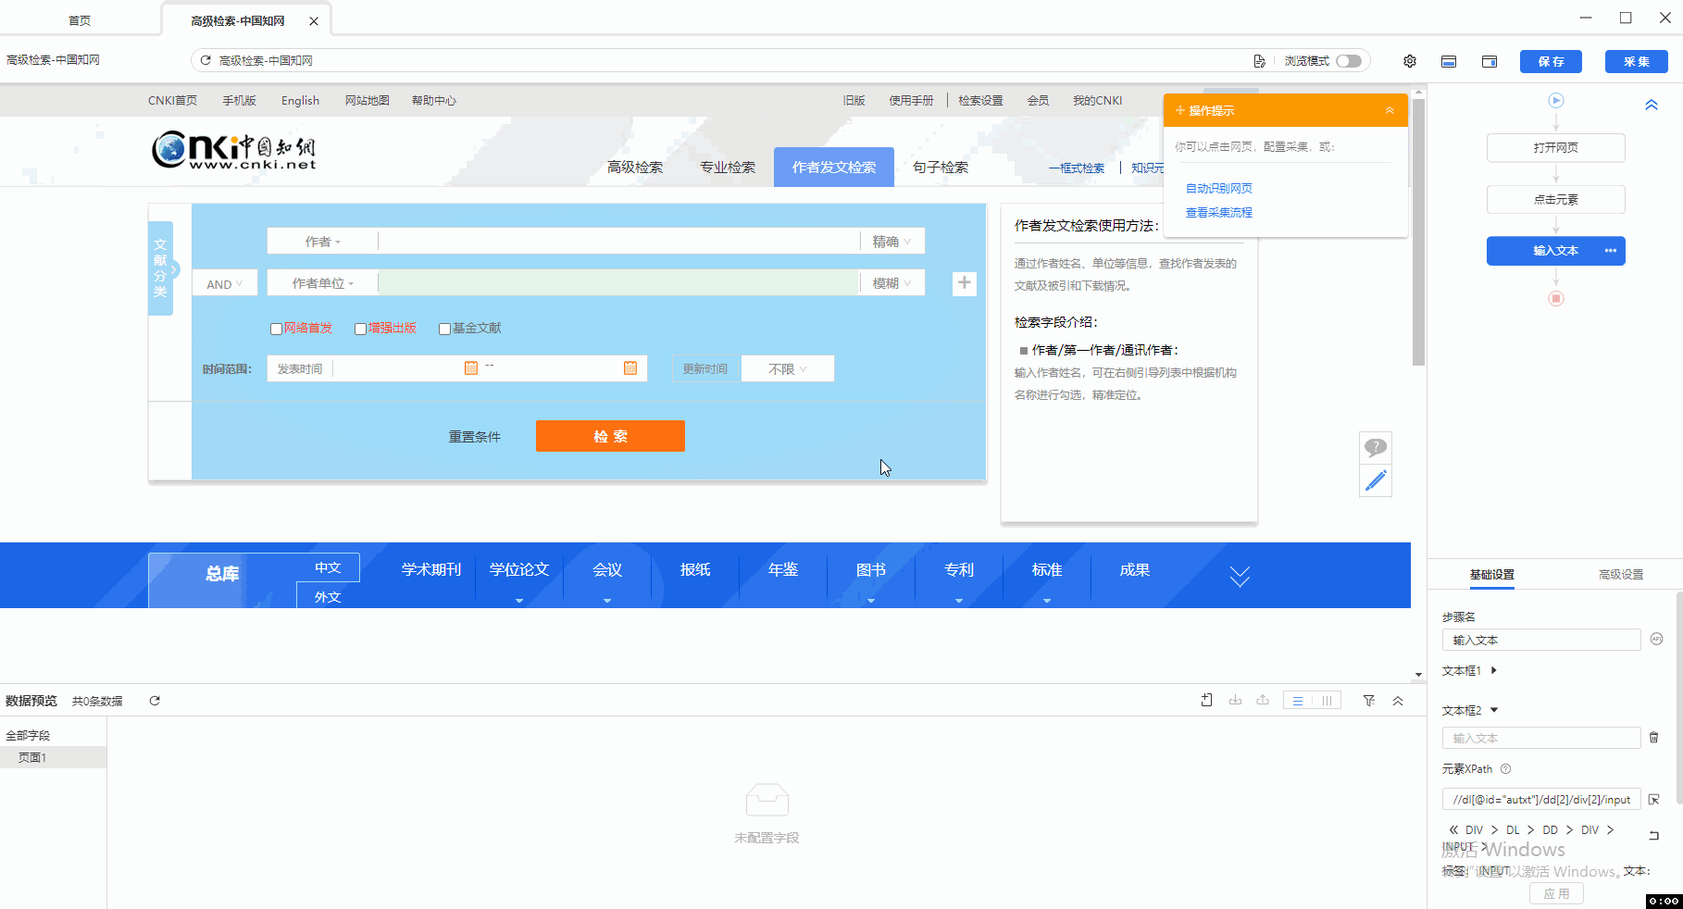
Task: Select the 专业检索 tab
Action: coord(727,168)
